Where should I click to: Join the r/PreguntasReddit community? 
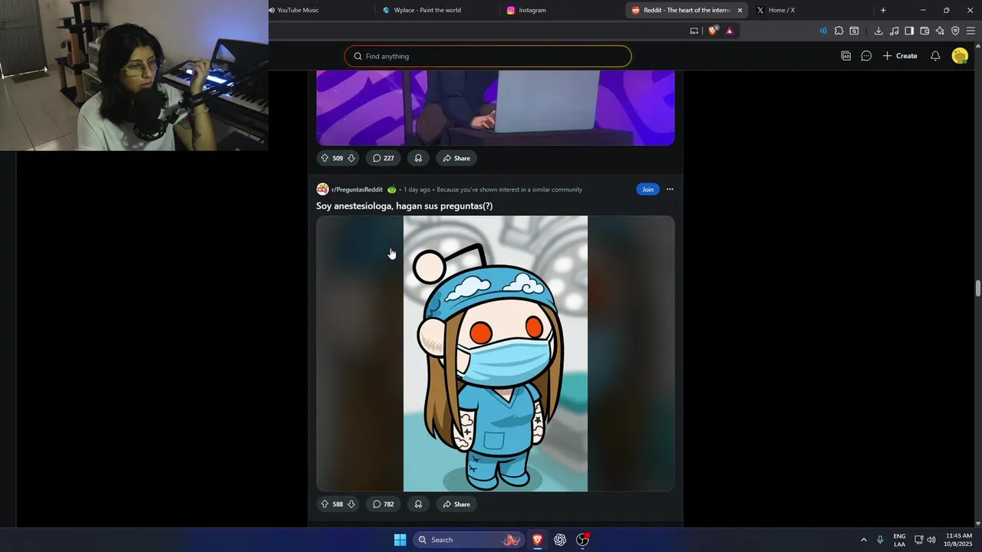pyautogui.click(x=648, y=189)
